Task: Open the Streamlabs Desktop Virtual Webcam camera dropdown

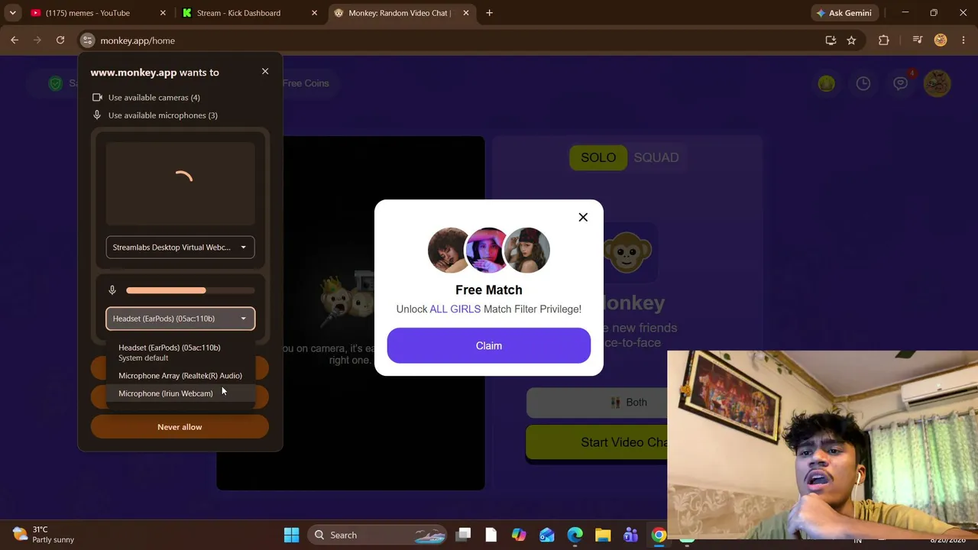Action: (180, 247)
